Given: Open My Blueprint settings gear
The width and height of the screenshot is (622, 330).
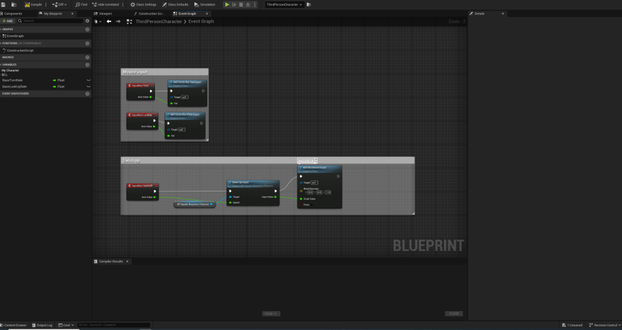Looking at the screenshot, I should (87, 21).
